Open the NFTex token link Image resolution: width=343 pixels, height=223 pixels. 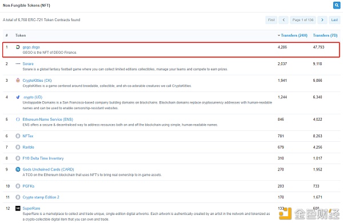28,136
